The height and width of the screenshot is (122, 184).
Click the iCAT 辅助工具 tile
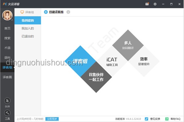[112, 61]
